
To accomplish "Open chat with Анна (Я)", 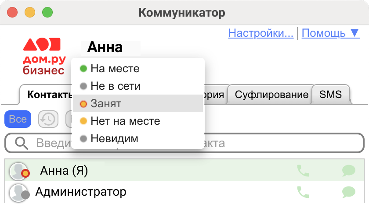I will point(348,170).
